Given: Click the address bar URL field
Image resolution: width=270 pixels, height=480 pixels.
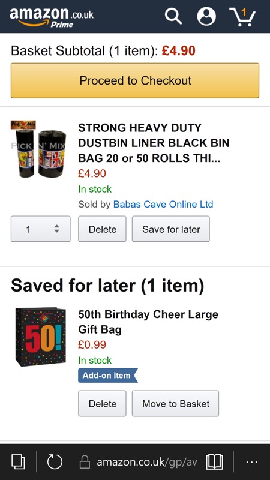Looking at the screenshot, I should [147, 461].
